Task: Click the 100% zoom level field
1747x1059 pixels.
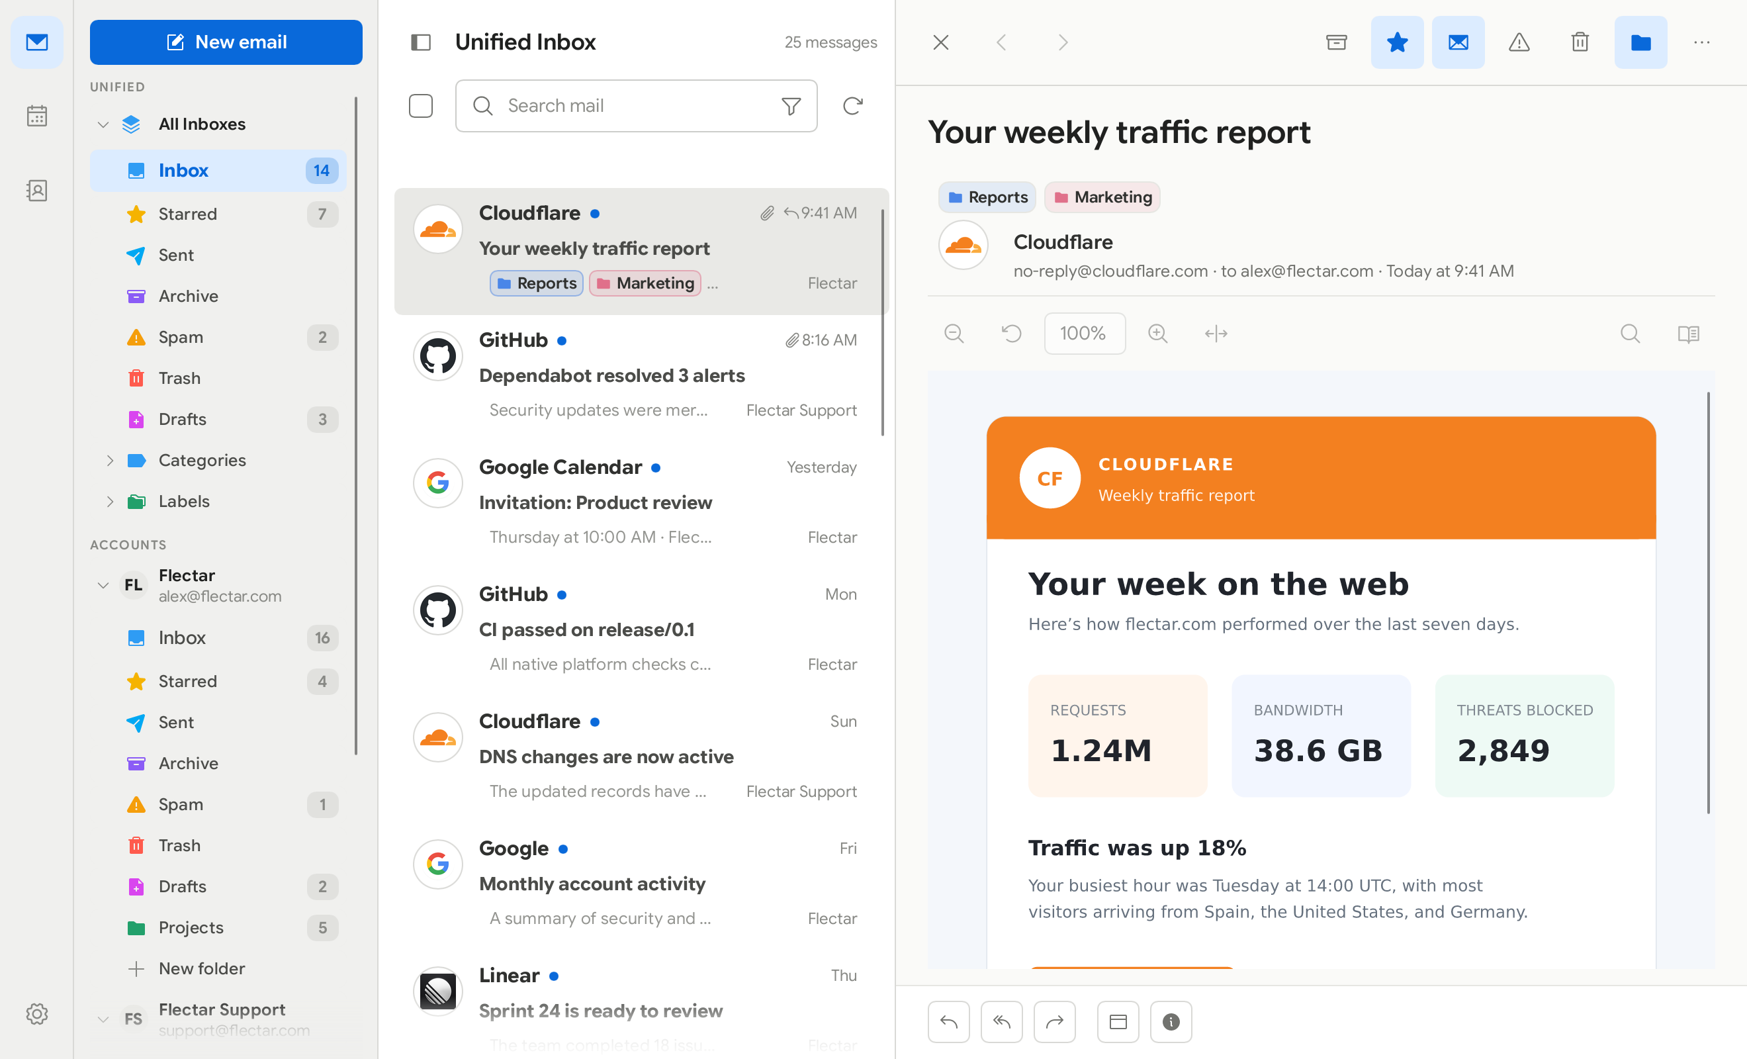Action: (x=1084, y=334)
